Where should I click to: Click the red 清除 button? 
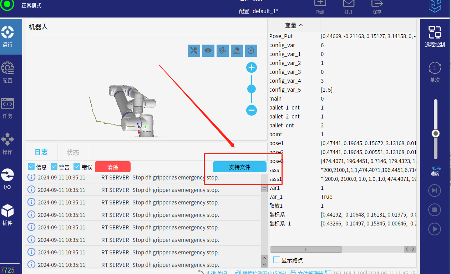click(x=113, y=167)
